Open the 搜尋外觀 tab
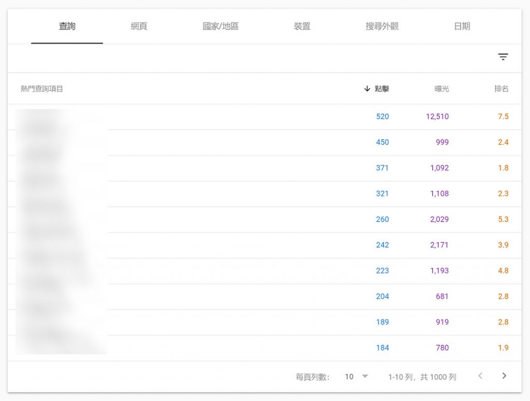This screenshot has height=401, width=530. (382, 26)
